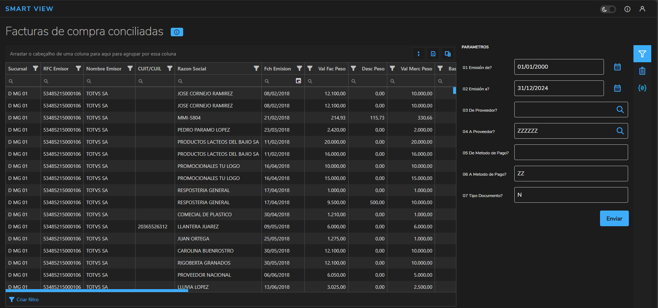Open the Fch Emision column filter
This screenshot has width=658, height=308.
(x=299, y=68)
